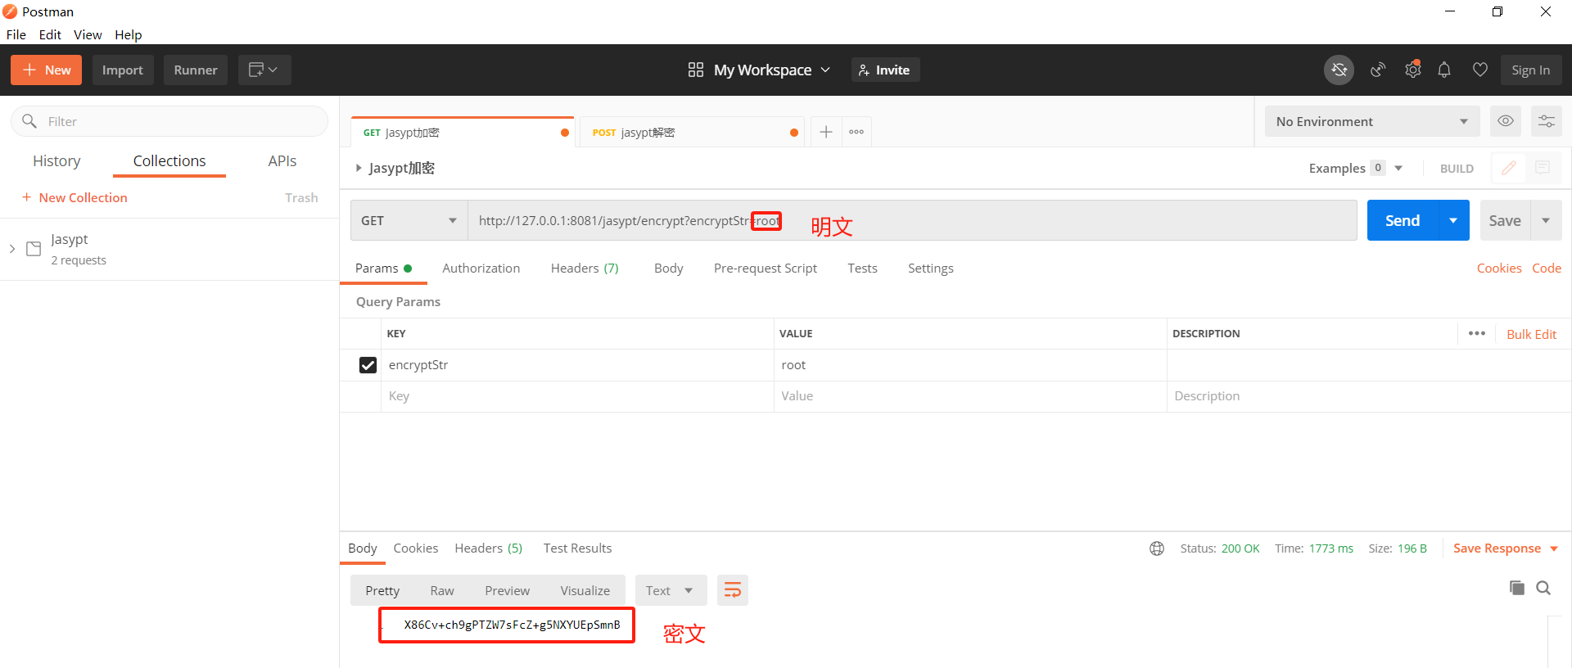Image resolution: width=1572 pixels, height=668 pixels.
Task: Click the environment quick look eye icon
Action: pos(1506,121)
